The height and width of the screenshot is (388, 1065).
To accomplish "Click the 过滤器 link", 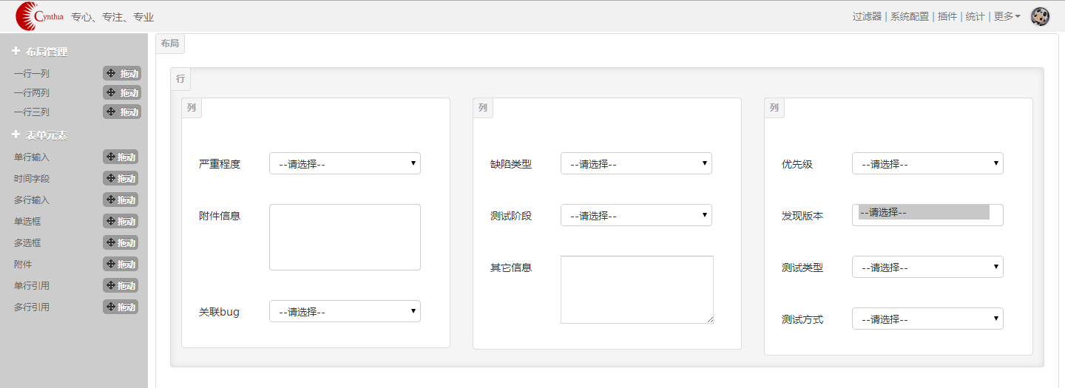I will [867, 16].
